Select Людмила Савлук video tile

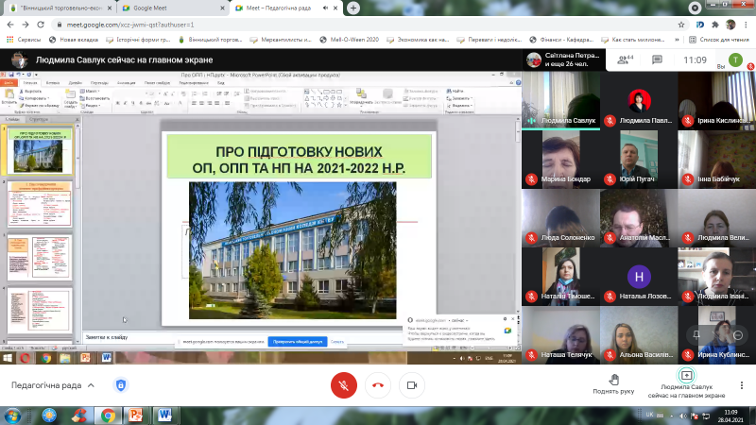coord(560,101)
